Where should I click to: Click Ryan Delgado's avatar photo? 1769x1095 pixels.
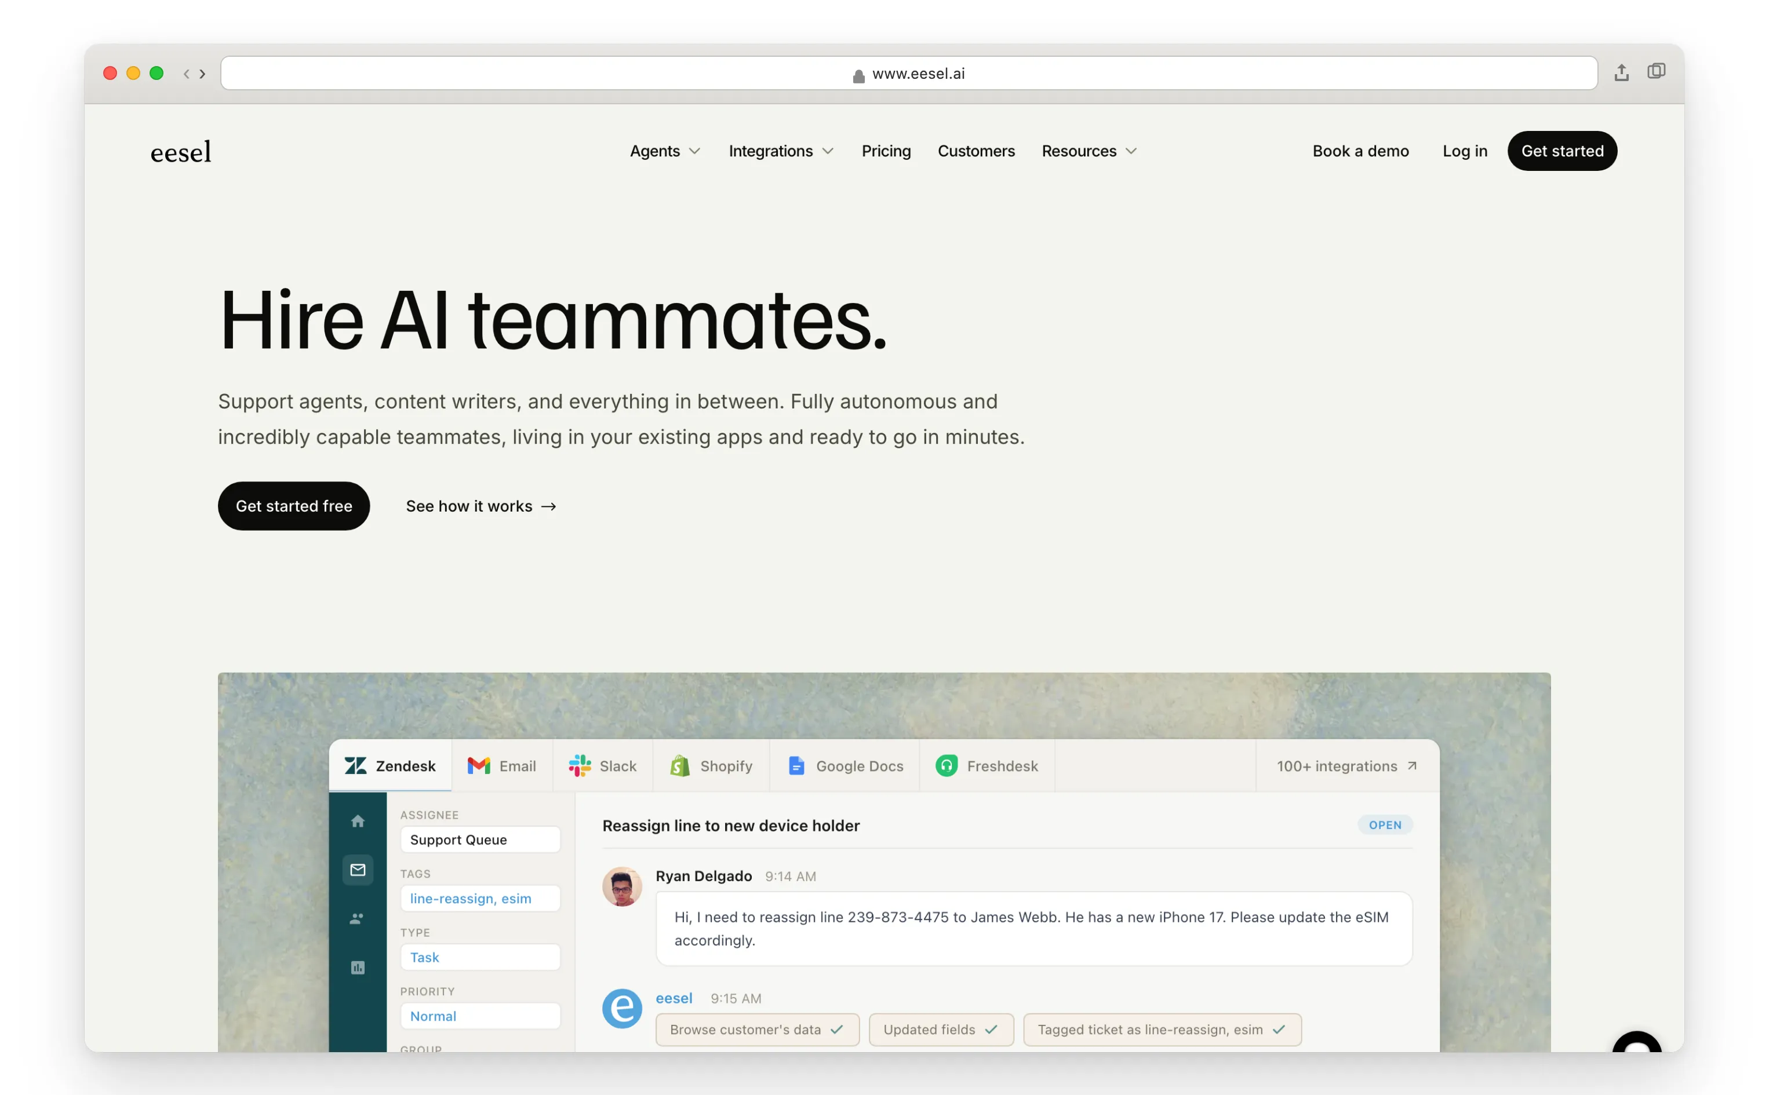(623, 886)
